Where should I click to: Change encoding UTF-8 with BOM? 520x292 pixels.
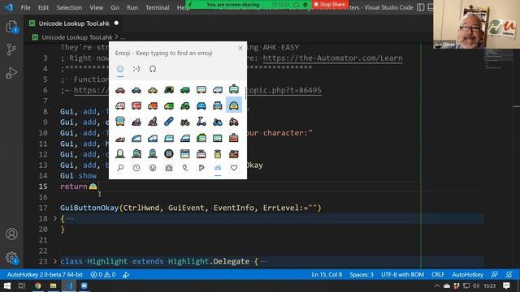[402, 274]
